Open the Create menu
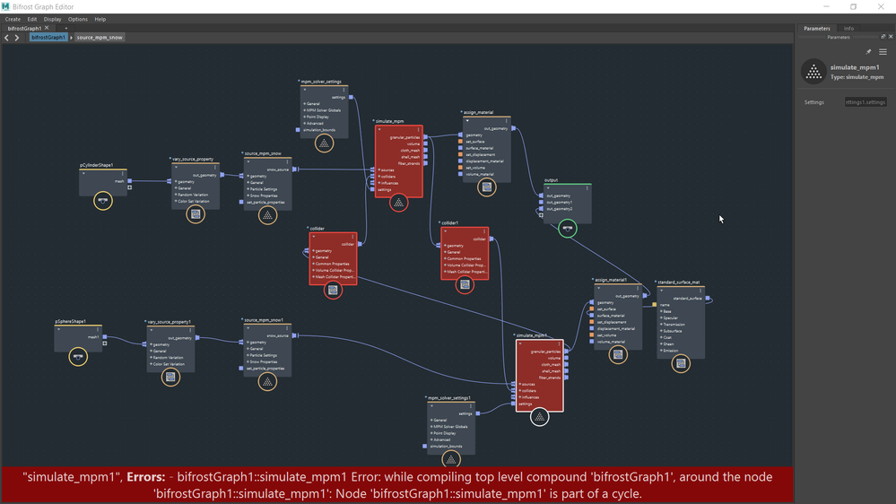The image size is (896, 504). pos(13,19)
